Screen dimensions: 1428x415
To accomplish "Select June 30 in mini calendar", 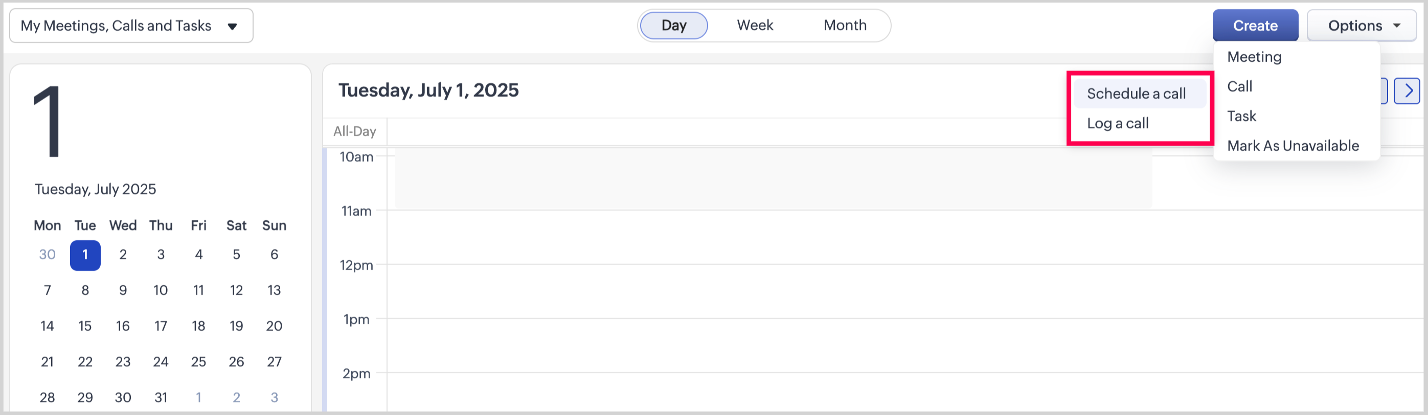I will tap(47, 255).
